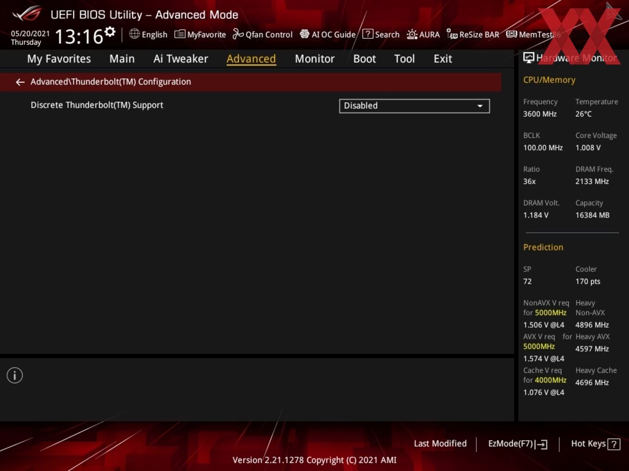
Task: Click the Hot Keys question mark box
Action: click(614, 444)
